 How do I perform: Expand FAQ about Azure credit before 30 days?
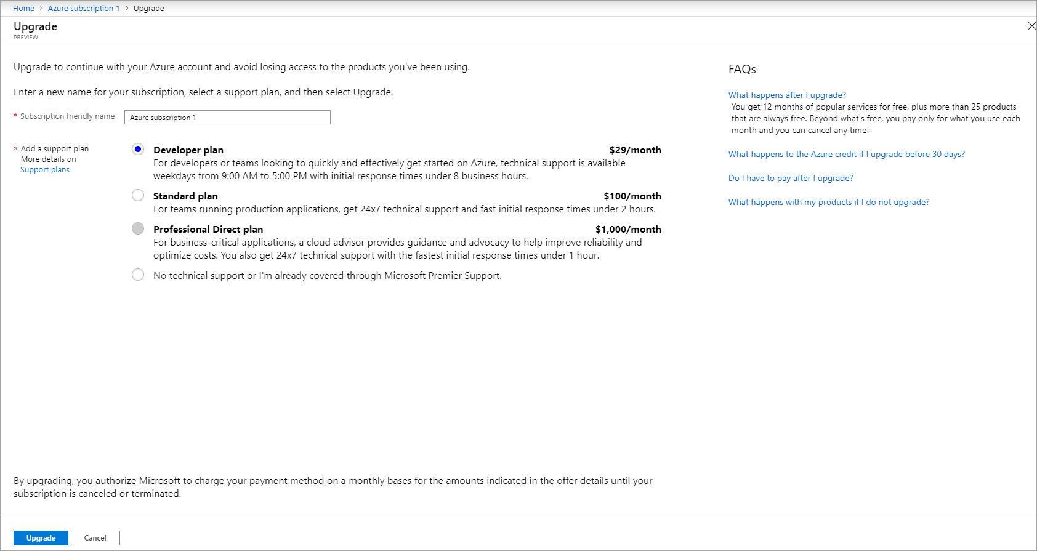pyautogui.click(x=847, y=154)
